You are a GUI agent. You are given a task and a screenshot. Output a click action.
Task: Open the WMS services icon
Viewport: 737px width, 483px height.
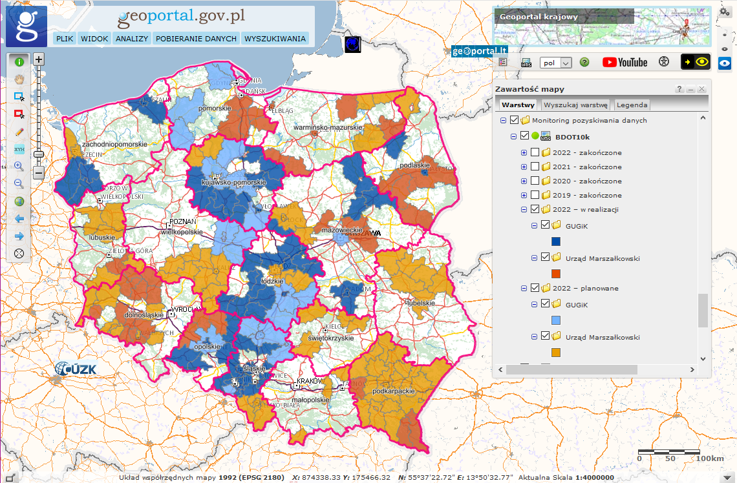[x=526, y=63]
